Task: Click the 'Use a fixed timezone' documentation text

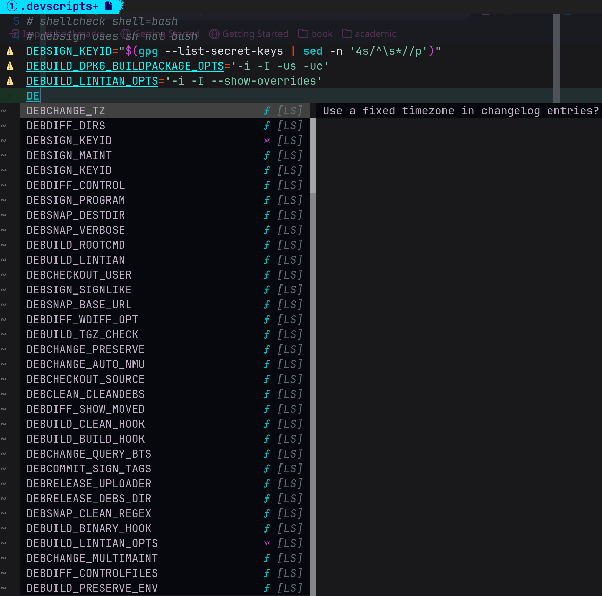Action: coord(461,111)
